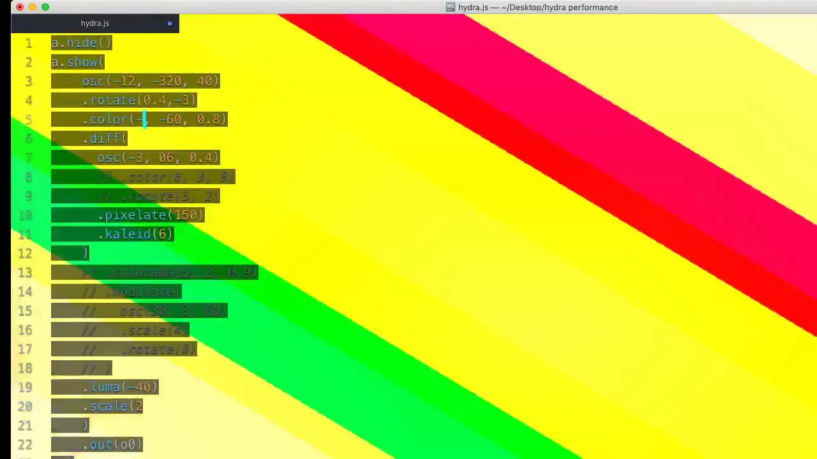Viewport: 817px width, 459px height.
Task: Click the .diff( code line
Action: click(x=104, y=138)
